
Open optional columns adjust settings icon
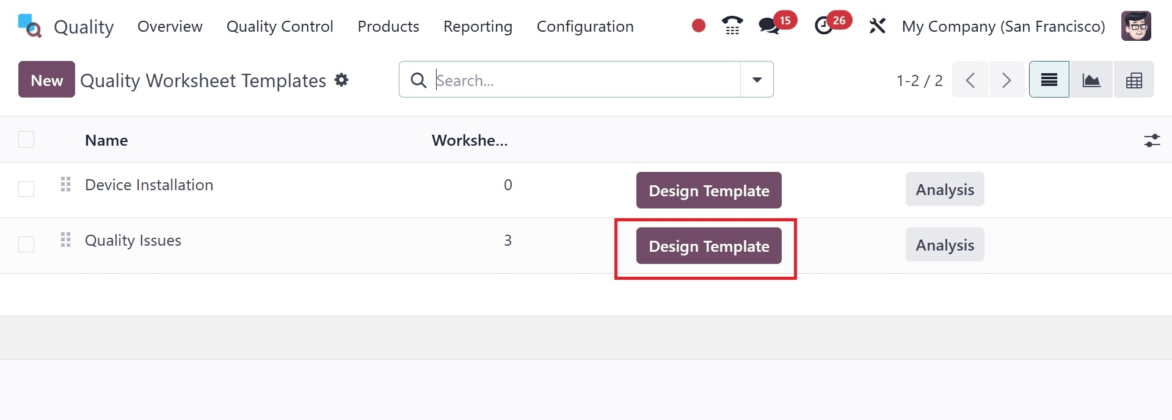coord(1152,141)
